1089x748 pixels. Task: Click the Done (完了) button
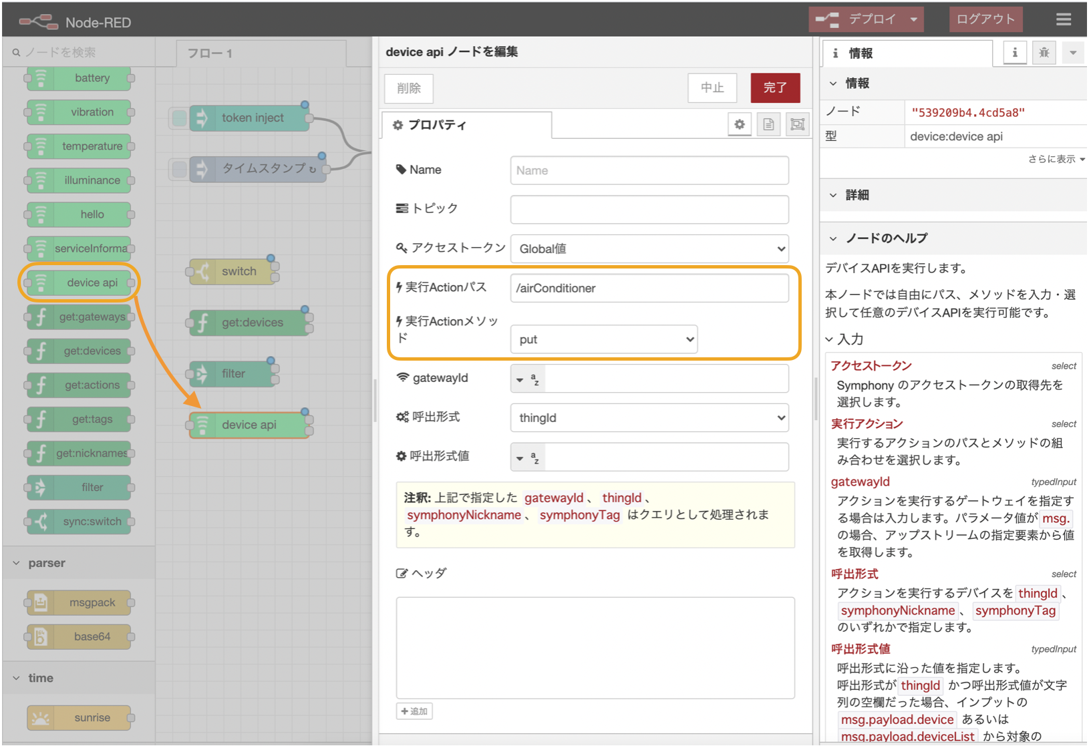tap(775, 87)
